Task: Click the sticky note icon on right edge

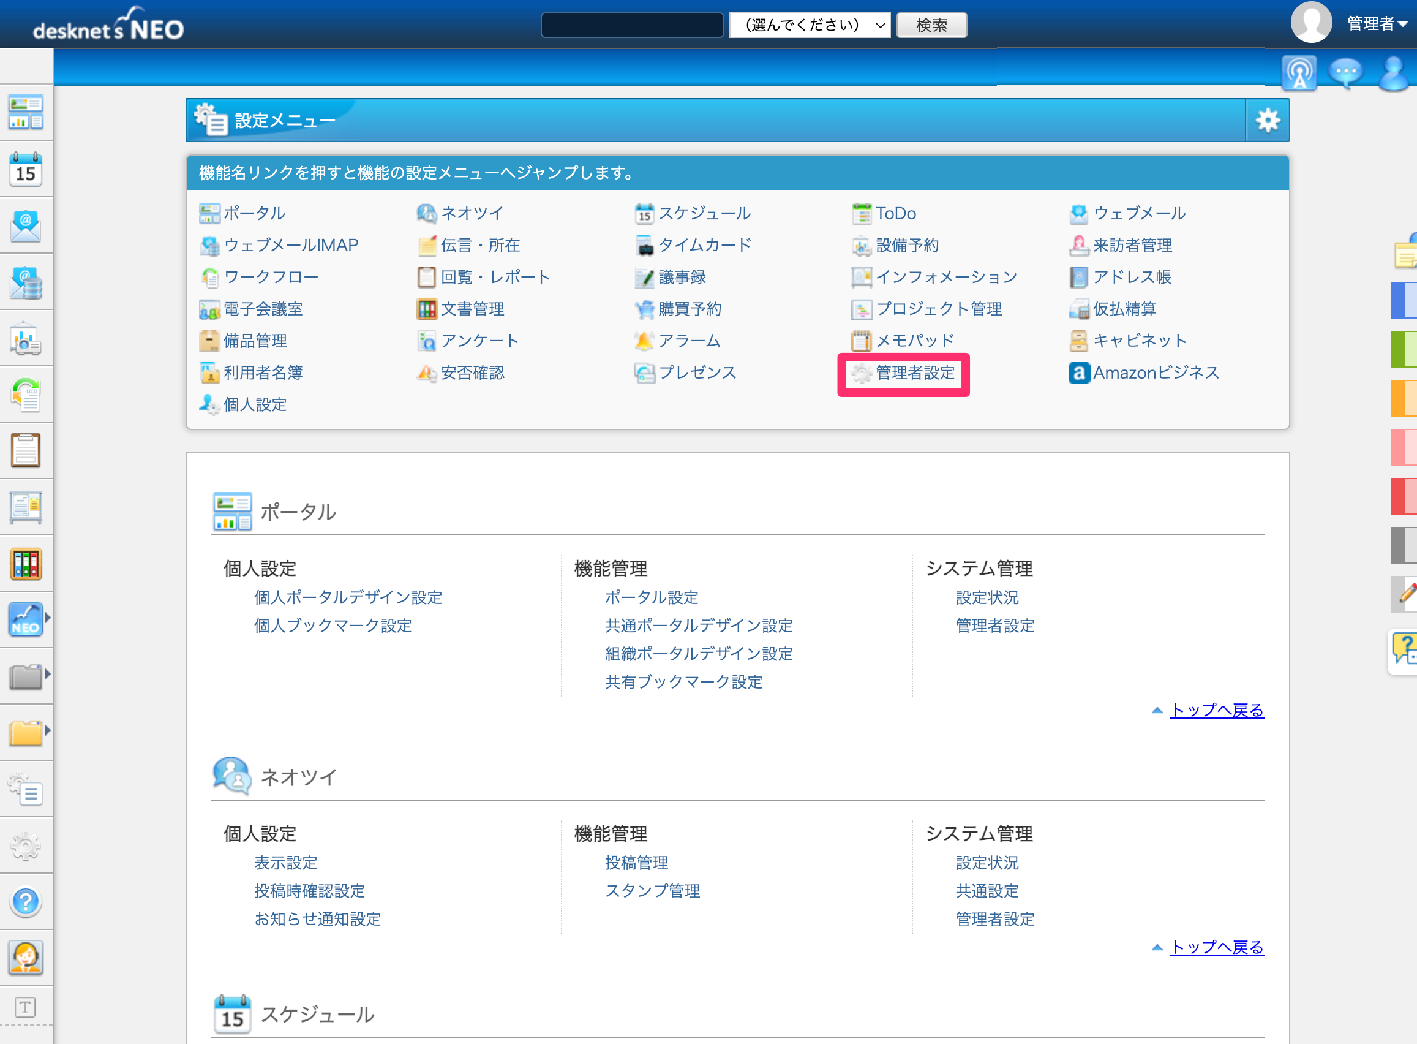Action: [x=1405, y=251]
